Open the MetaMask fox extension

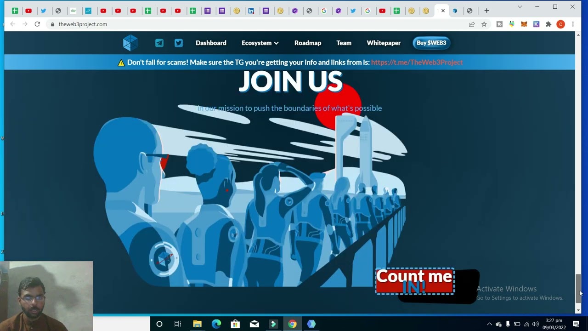(x=524, y=24)
